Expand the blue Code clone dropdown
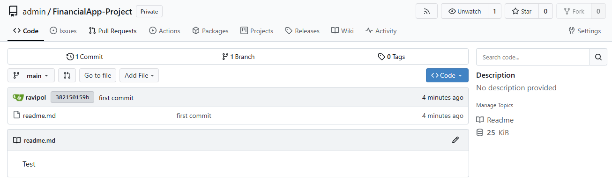The image size is (612, 189). click(x=447, y=75)
